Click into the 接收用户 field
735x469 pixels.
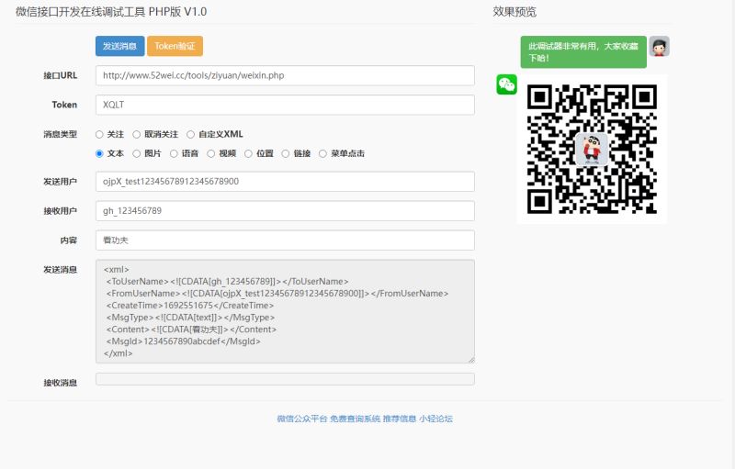click(x=285, y=211)
